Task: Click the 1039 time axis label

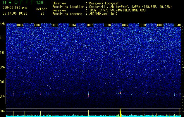Action: click(x=160, y=25)
